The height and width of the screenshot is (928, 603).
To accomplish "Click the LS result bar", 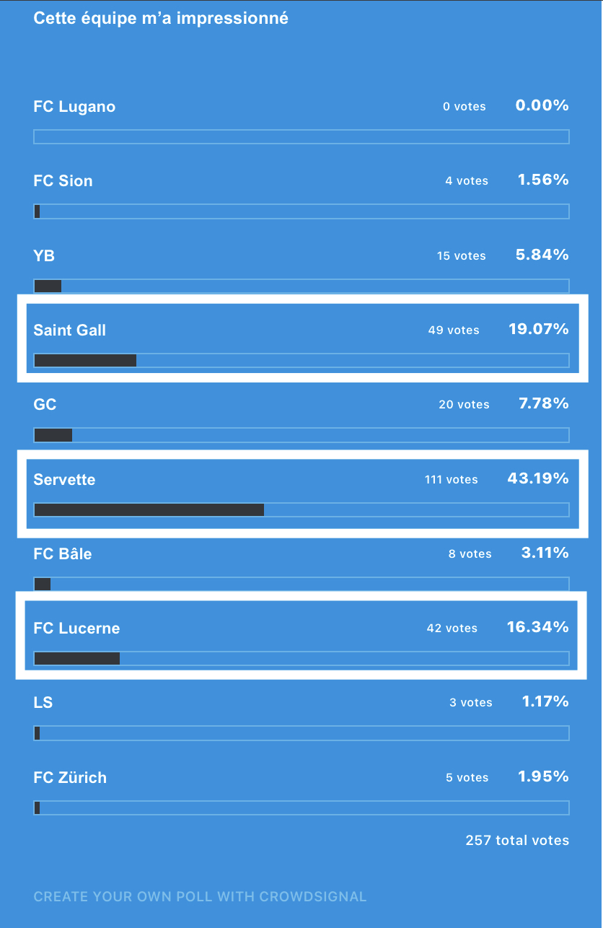I will (x=301, y=733).
